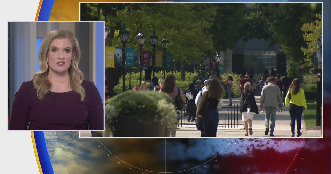The image size is (331, 174).
Task: Click the leftmost yellow lamppost banner
Action: [x=110, y=57]
